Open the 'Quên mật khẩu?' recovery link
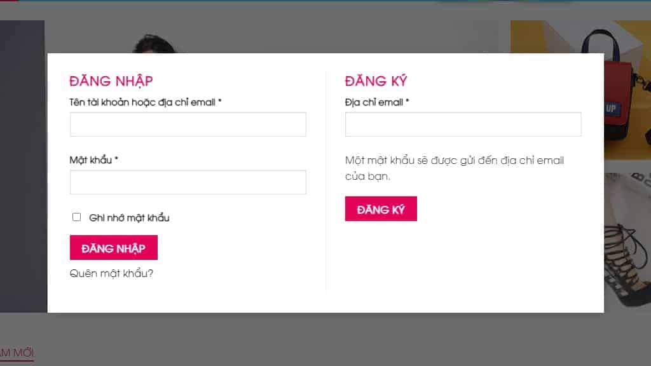Viewport: 651px width, 366px height. [x=112, y=273]
